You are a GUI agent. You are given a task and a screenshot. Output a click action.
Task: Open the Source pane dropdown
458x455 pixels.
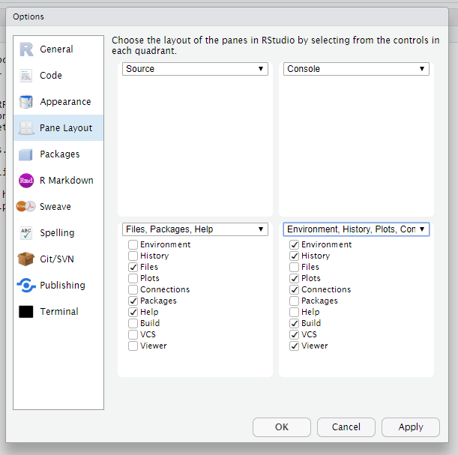[195, 69]
